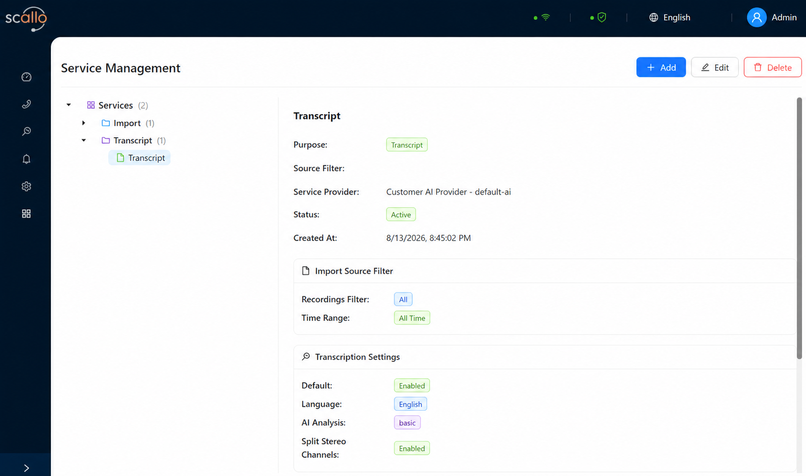
Task: Click the 'basic' AI Analysis tag
Action: [x=407, y=423]
